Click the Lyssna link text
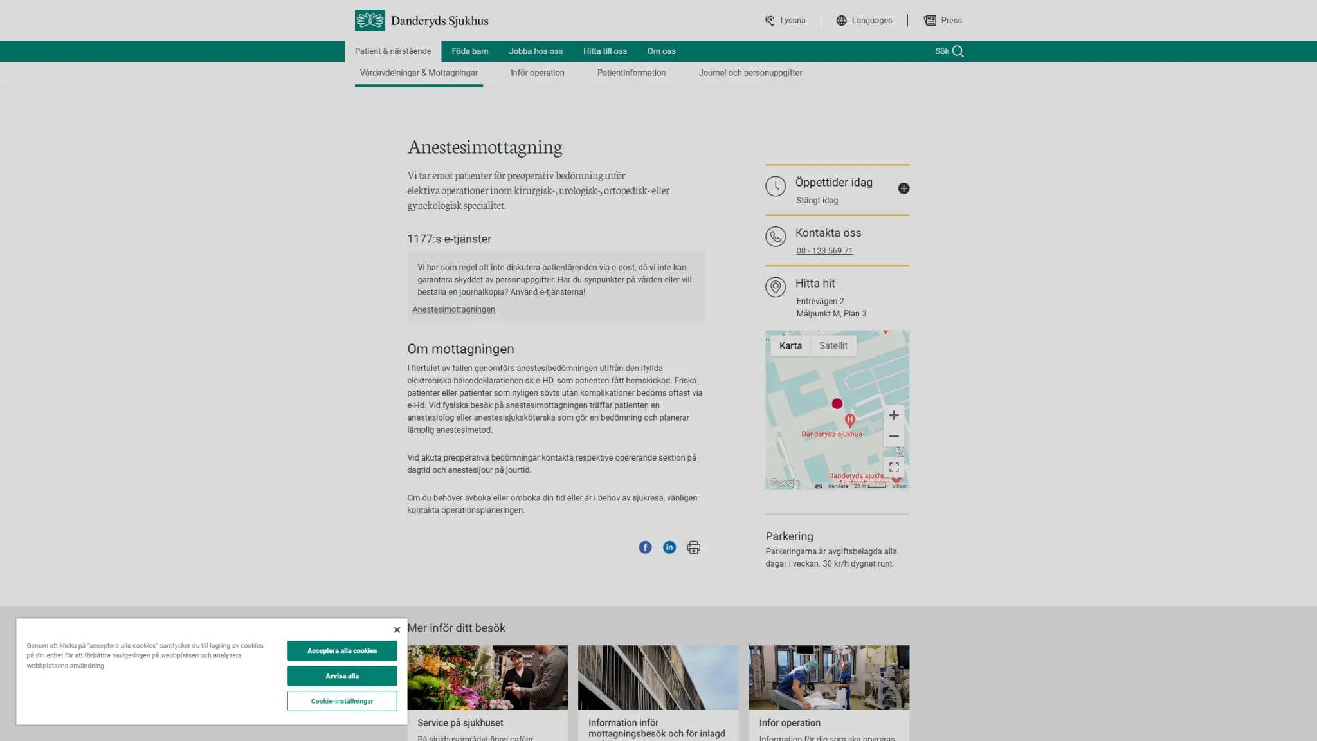Image resolution: width=1317 pixels, height=741 pixels. pos(793,21)
